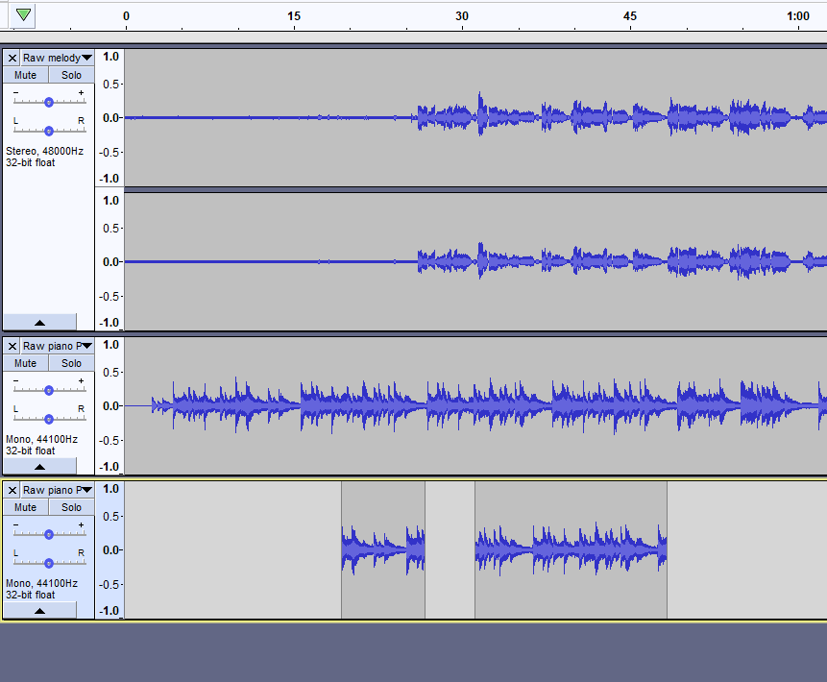This screenshot has width=827, height=682.
Task: Close the middle Raw piano track
Action: click(x=12, y=346)
